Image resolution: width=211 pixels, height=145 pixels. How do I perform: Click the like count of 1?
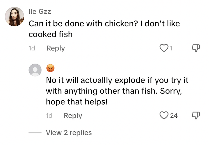coord(171,49)
